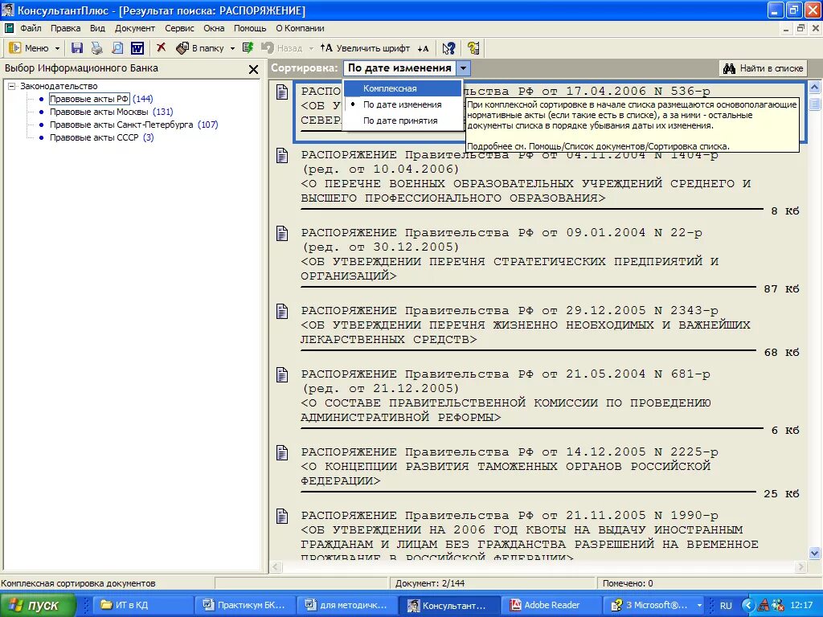The height and width of the screenshot is (617, 823).
Task: Click the Print Preview icon
Action: point(117,48)
